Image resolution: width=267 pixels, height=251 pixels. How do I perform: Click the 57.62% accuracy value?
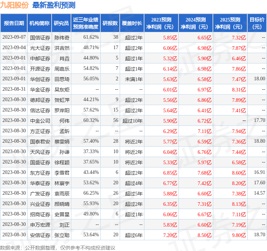pyautogui.click(x=91, y=110)
